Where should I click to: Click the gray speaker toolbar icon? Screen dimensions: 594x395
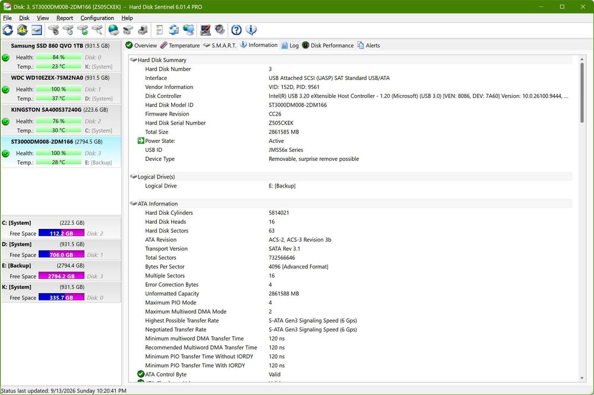tap(220, 30)
